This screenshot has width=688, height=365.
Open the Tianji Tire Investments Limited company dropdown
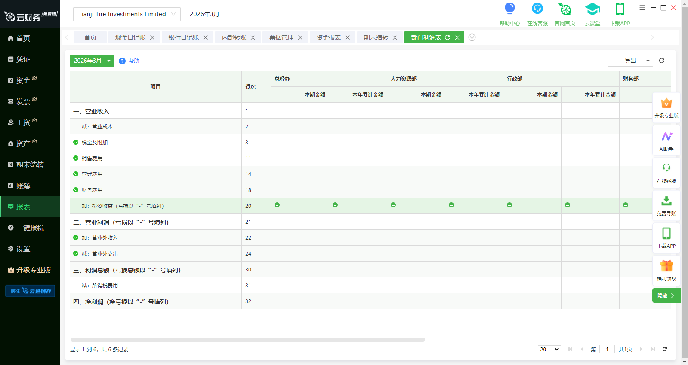(x=126, y=14)
